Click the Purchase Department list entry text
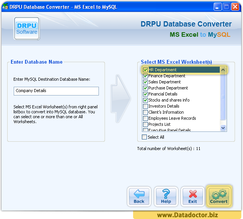The height and width of the screenshot is (219, 243). pyautogui.click(x=168, y=88)
